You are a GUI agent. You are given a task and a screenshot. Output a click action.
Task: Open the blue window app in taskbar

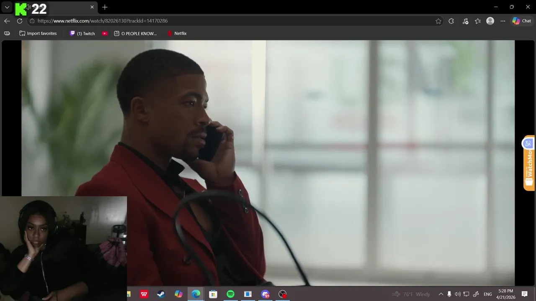pos(247,294)
